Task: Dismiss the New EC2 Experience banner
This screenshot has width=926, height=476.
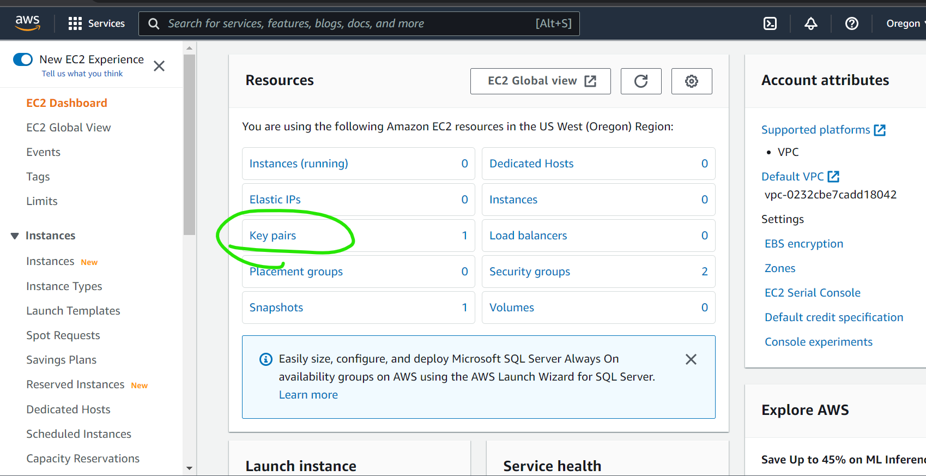Action: 159,66
